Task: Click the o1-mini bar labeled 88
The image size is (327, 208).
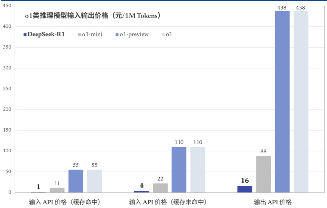Action: [263, 174]
